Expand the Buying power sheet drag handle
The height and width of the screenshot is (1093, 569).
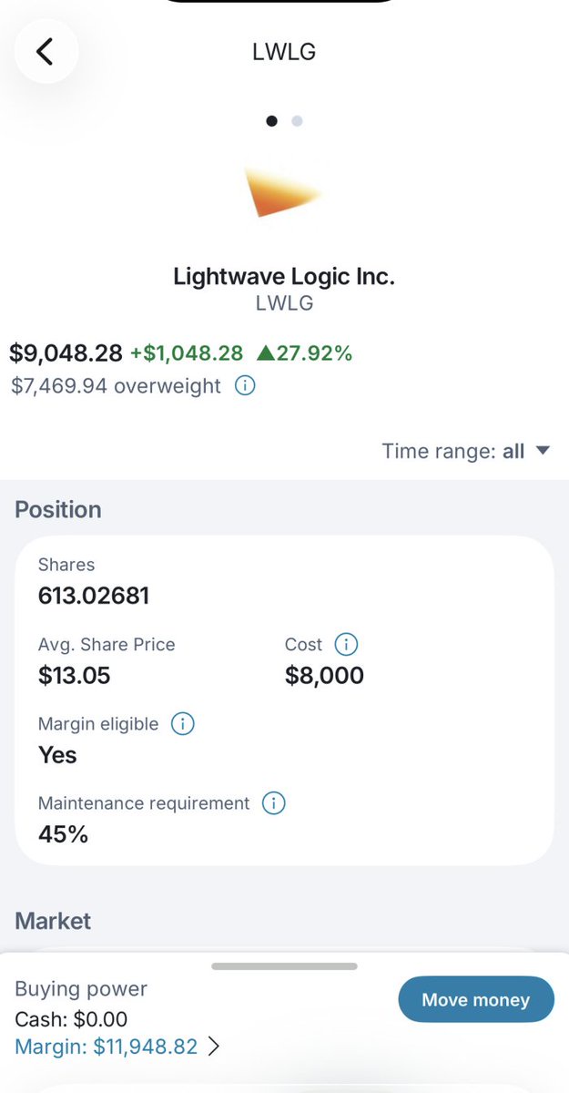click(x=284, y=966)
